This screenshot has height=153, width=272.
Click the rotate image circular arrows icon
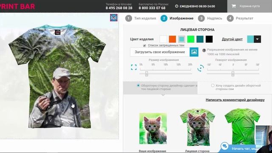[x=201, y=68]
